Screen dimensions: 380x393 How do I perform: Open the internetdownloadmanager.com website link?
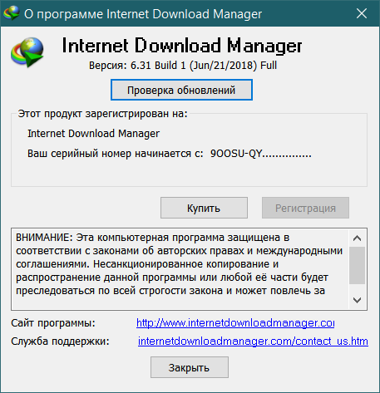click(x=235, y=323)
